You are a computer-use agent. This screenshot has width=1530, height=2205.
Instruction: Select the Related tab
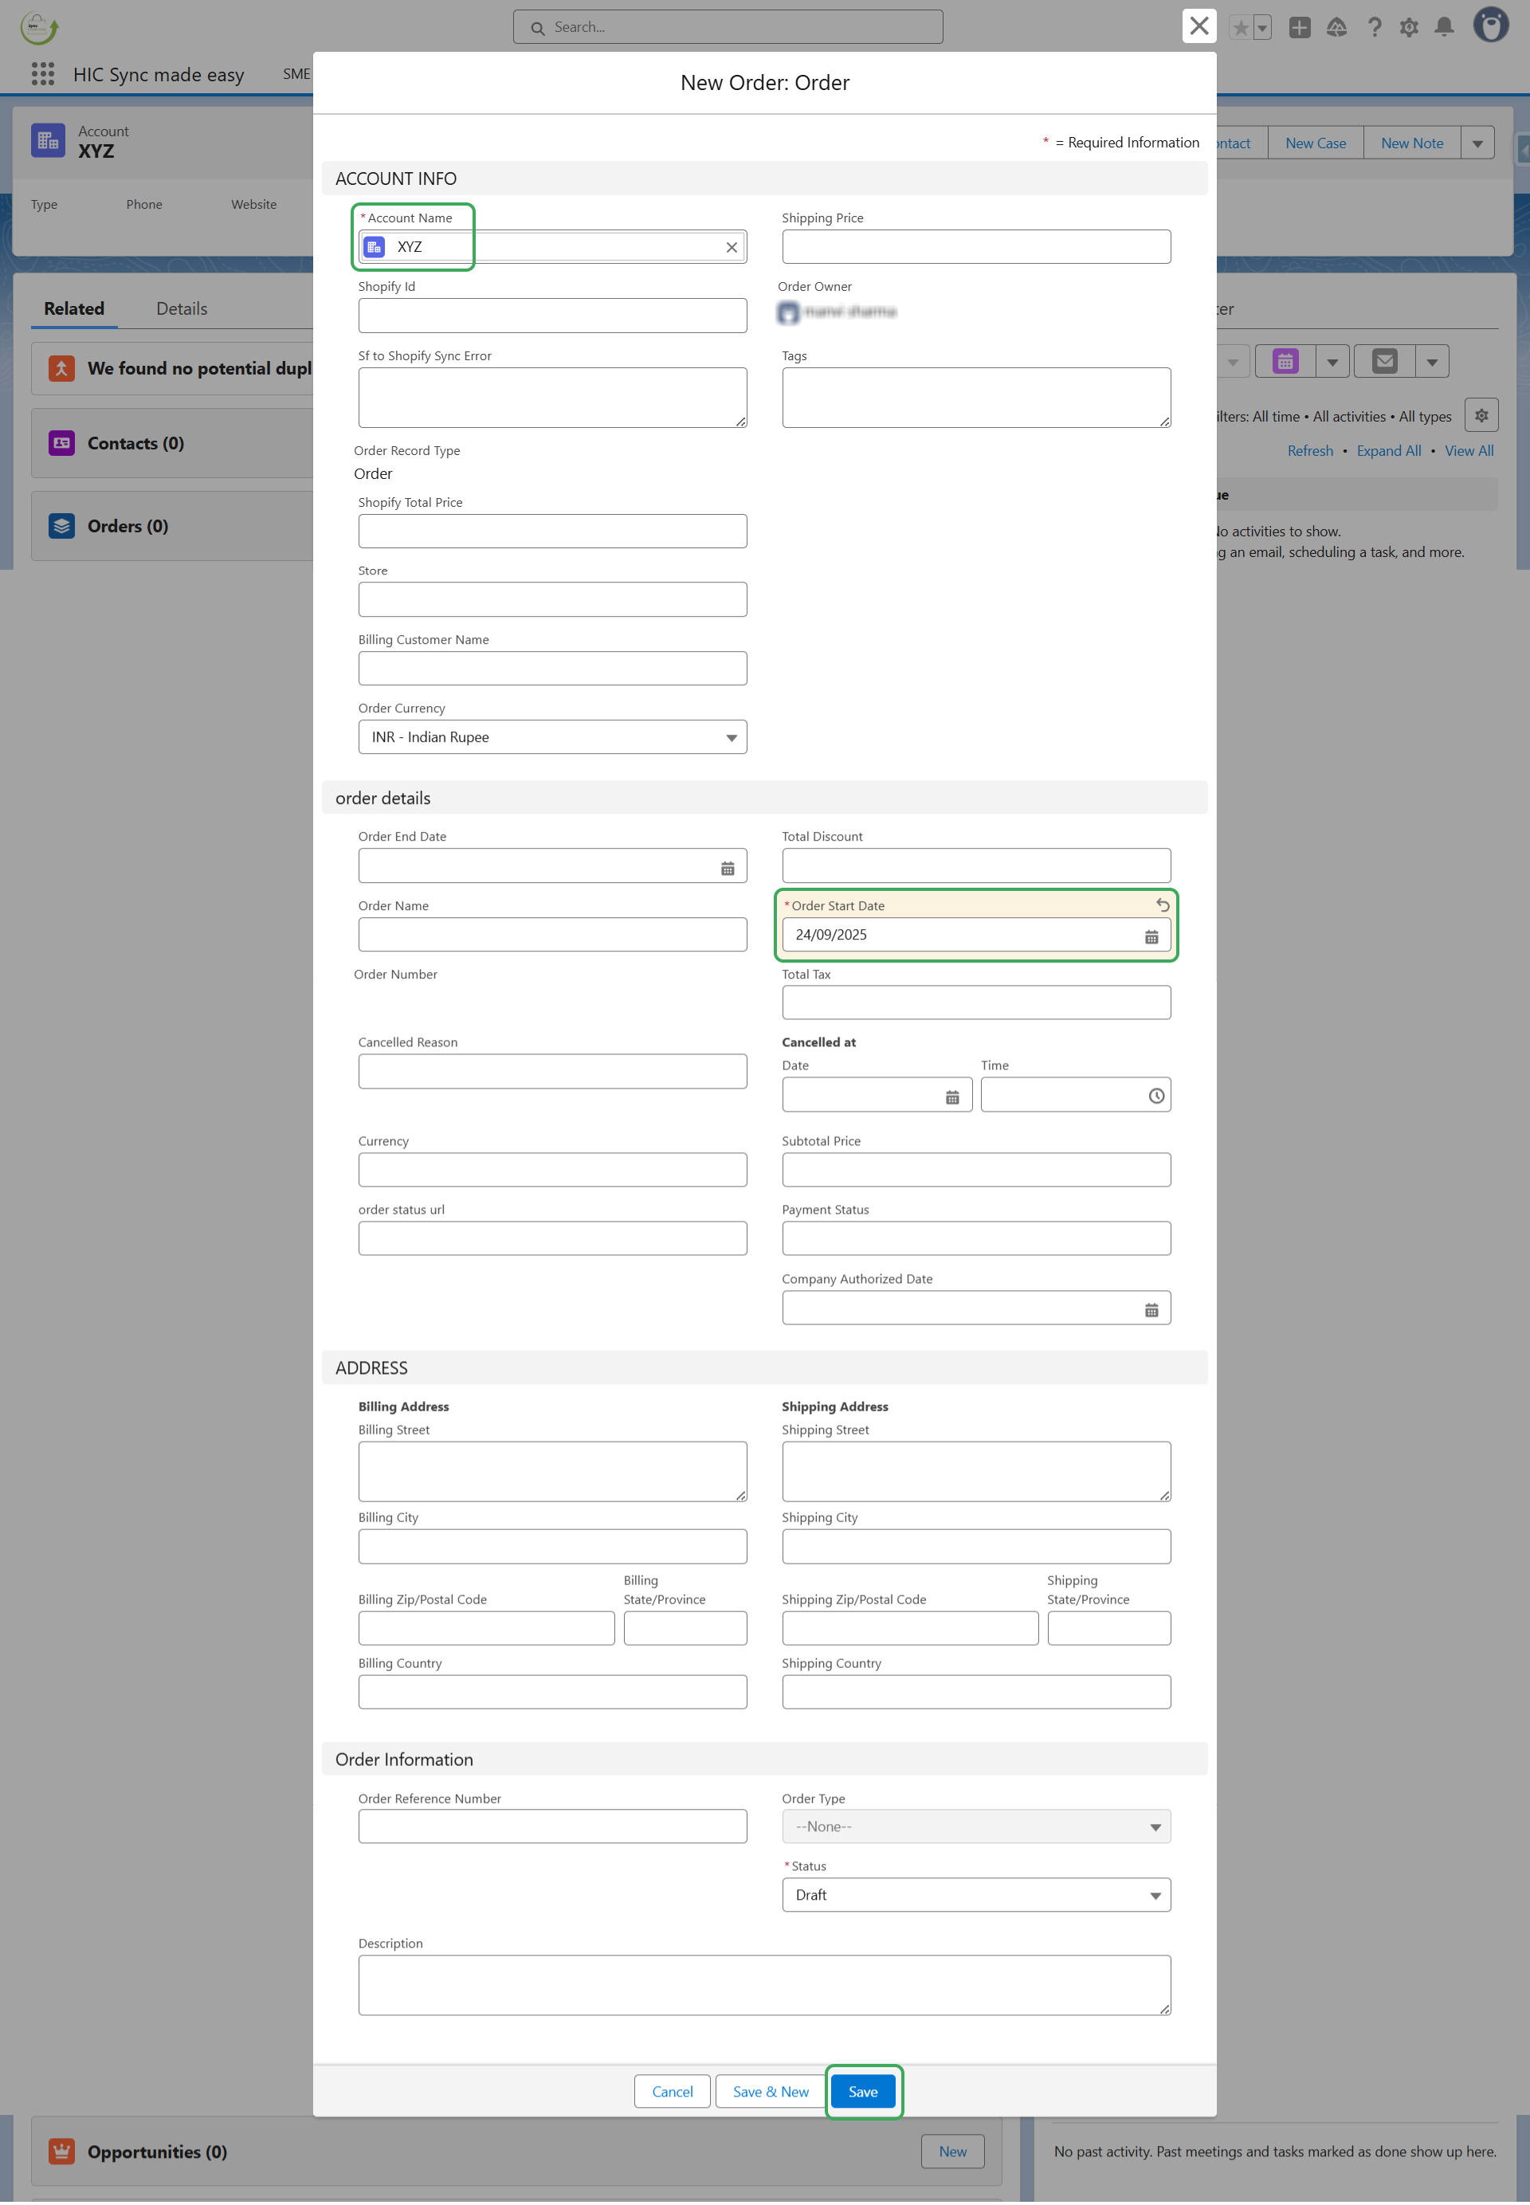pos(74,308)
